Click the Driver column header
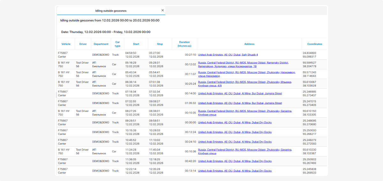 pos(83,44)
